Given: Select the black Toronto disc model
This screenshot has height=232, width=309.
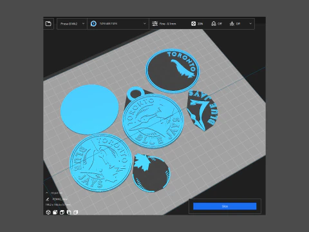Looking at the screenshot, I should pyautogui.click(x=173, y=71).
